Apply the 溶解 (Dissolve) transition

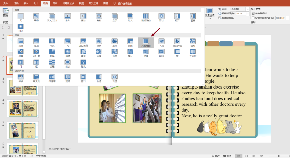pos(193,42)
